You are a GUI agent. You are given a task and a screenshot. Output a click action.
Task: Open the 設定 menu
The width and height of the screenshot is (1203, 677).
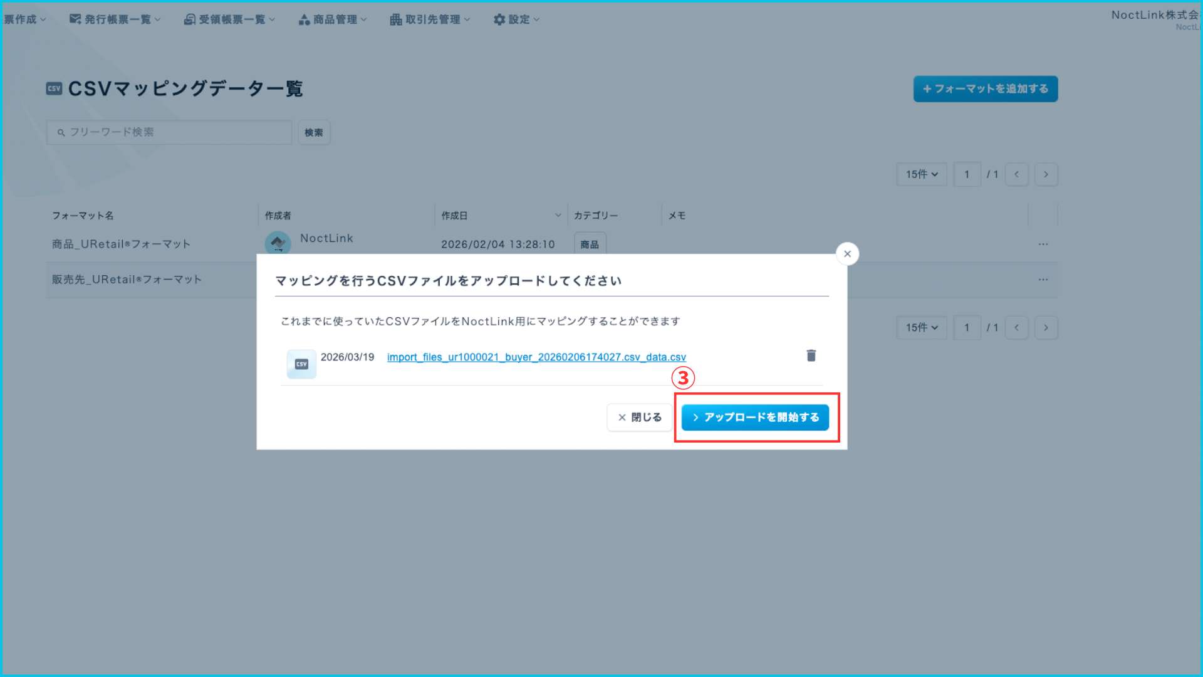[516, 19]
